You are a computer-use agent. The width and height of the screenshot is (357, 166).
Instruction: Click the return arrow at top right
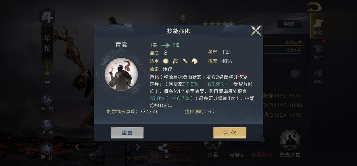click(314, 6)
